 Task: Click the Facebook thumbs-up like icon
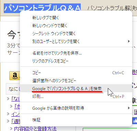coord(135,121)
